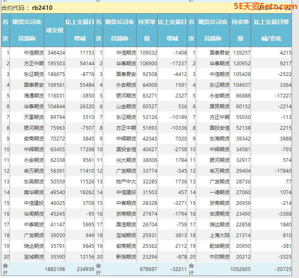Select the 持买单量 column header

tap(147, 30)
